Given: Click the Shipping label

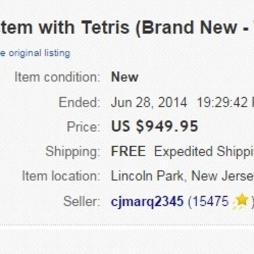Looking at the screenshot, I should 72,152.
